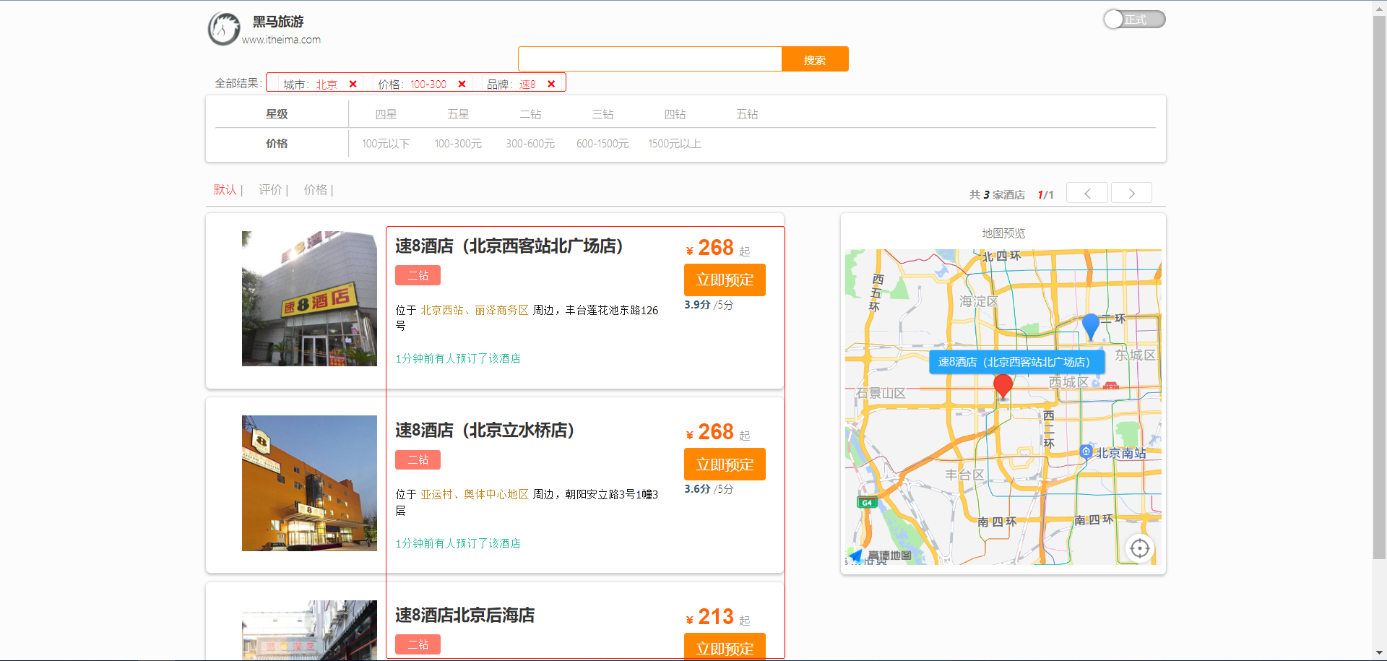Open hotel title 速8酒店北京后海店
The height and width of the screenshot is (661, 1387).
click(x=465, y=615)
